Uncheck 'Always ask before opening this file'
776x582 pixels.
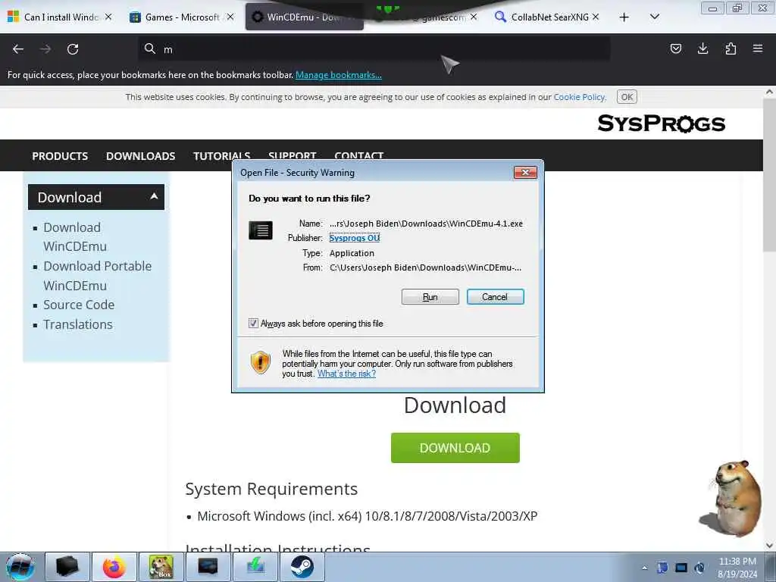pyautogui.click(x=253, y=323)
